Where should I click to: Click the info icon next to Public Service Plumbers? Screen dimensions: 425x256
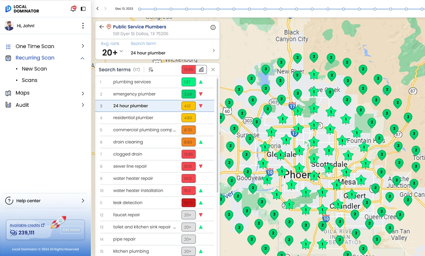pyautogui.click(x=213, y=27)
